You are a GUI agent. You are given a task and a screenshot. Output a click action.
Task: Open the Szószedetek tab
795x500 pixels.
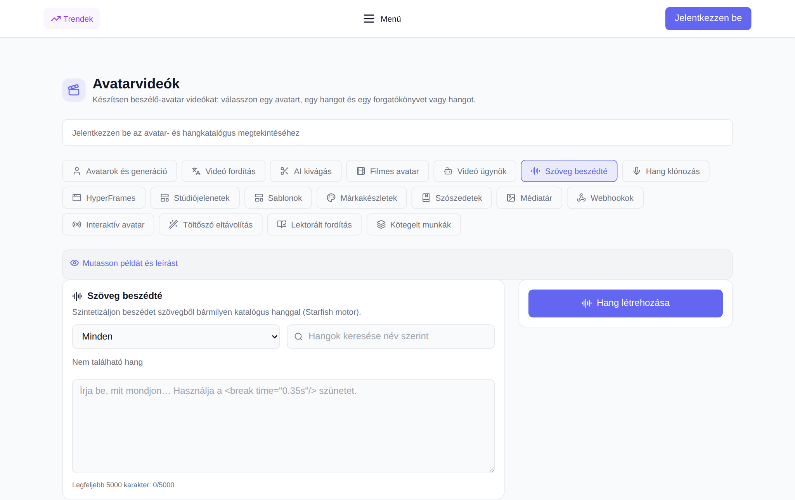coord(452,198)
